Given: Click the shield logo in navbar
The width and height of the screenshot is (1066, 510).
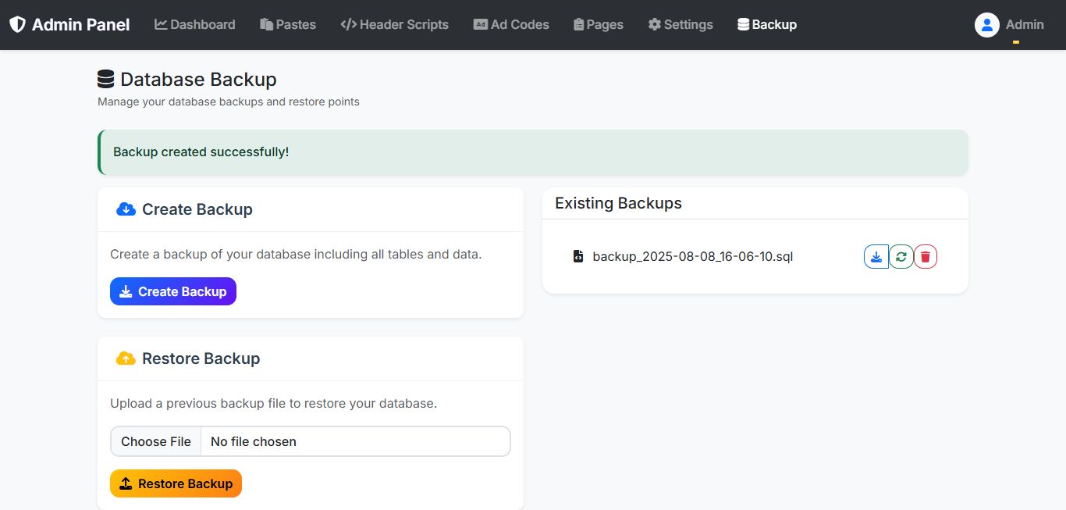Looking at the screenshot, I should 17,25.
